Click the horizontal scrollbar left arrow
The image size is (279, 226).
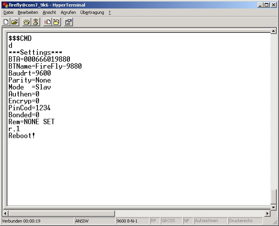pyautogui.click(x=5, y=213)
